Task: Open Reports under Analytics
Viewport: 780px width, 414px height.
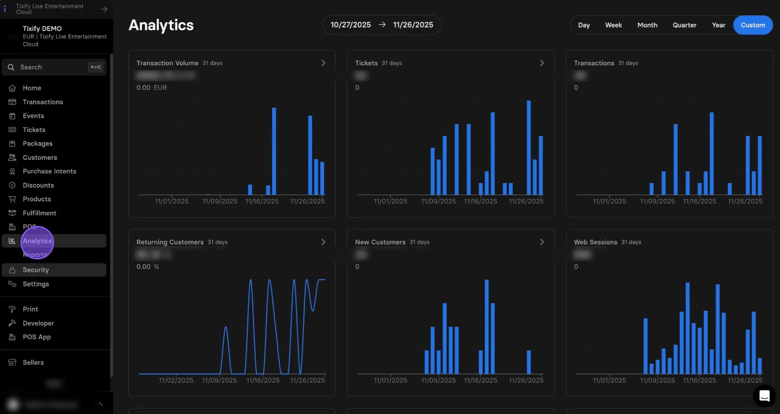Action: coord(35,255)
